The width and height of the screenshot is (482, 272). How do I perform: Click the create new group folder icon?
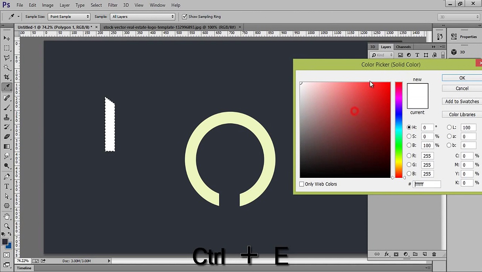click(x=415, y=254)
